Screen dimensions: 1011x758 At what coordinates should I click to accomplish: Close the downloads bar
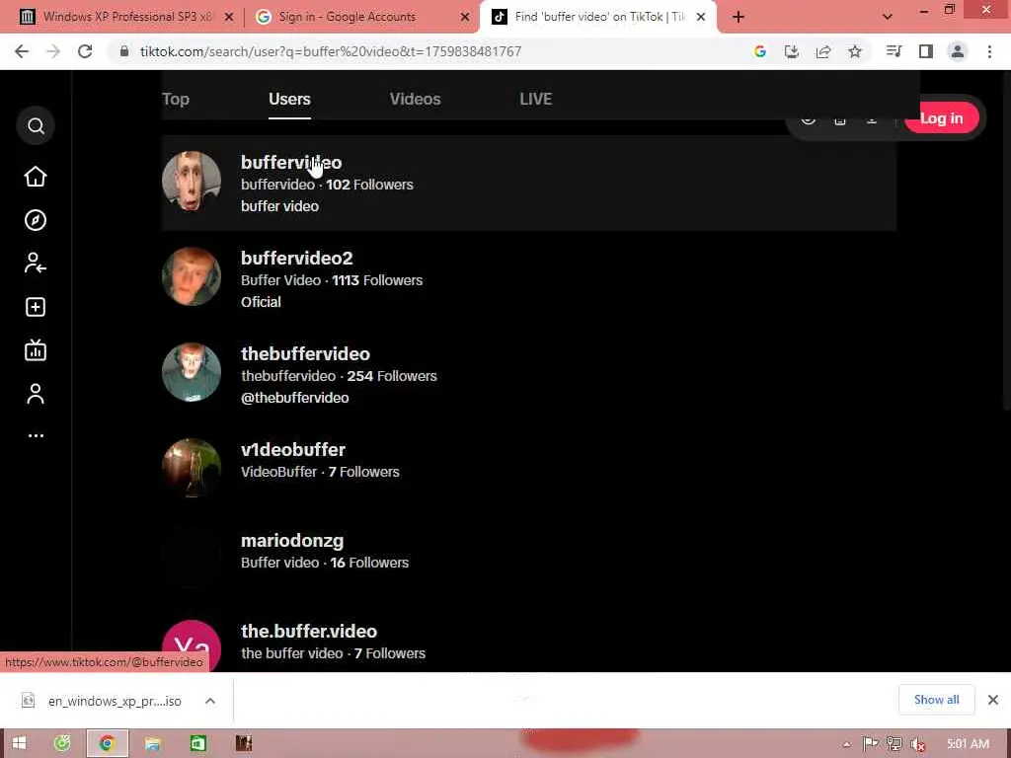coord(993,700)
